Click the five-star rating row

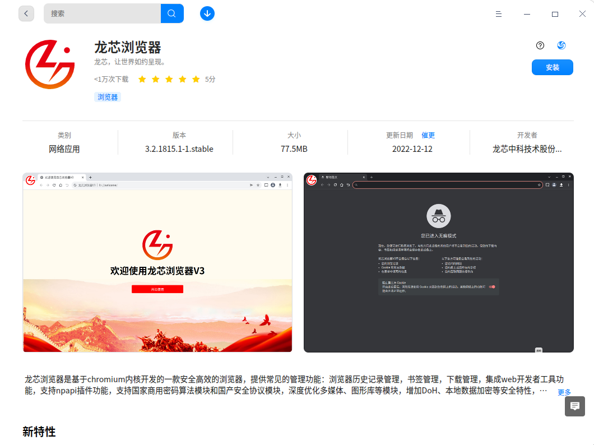[x=169, y=79]
